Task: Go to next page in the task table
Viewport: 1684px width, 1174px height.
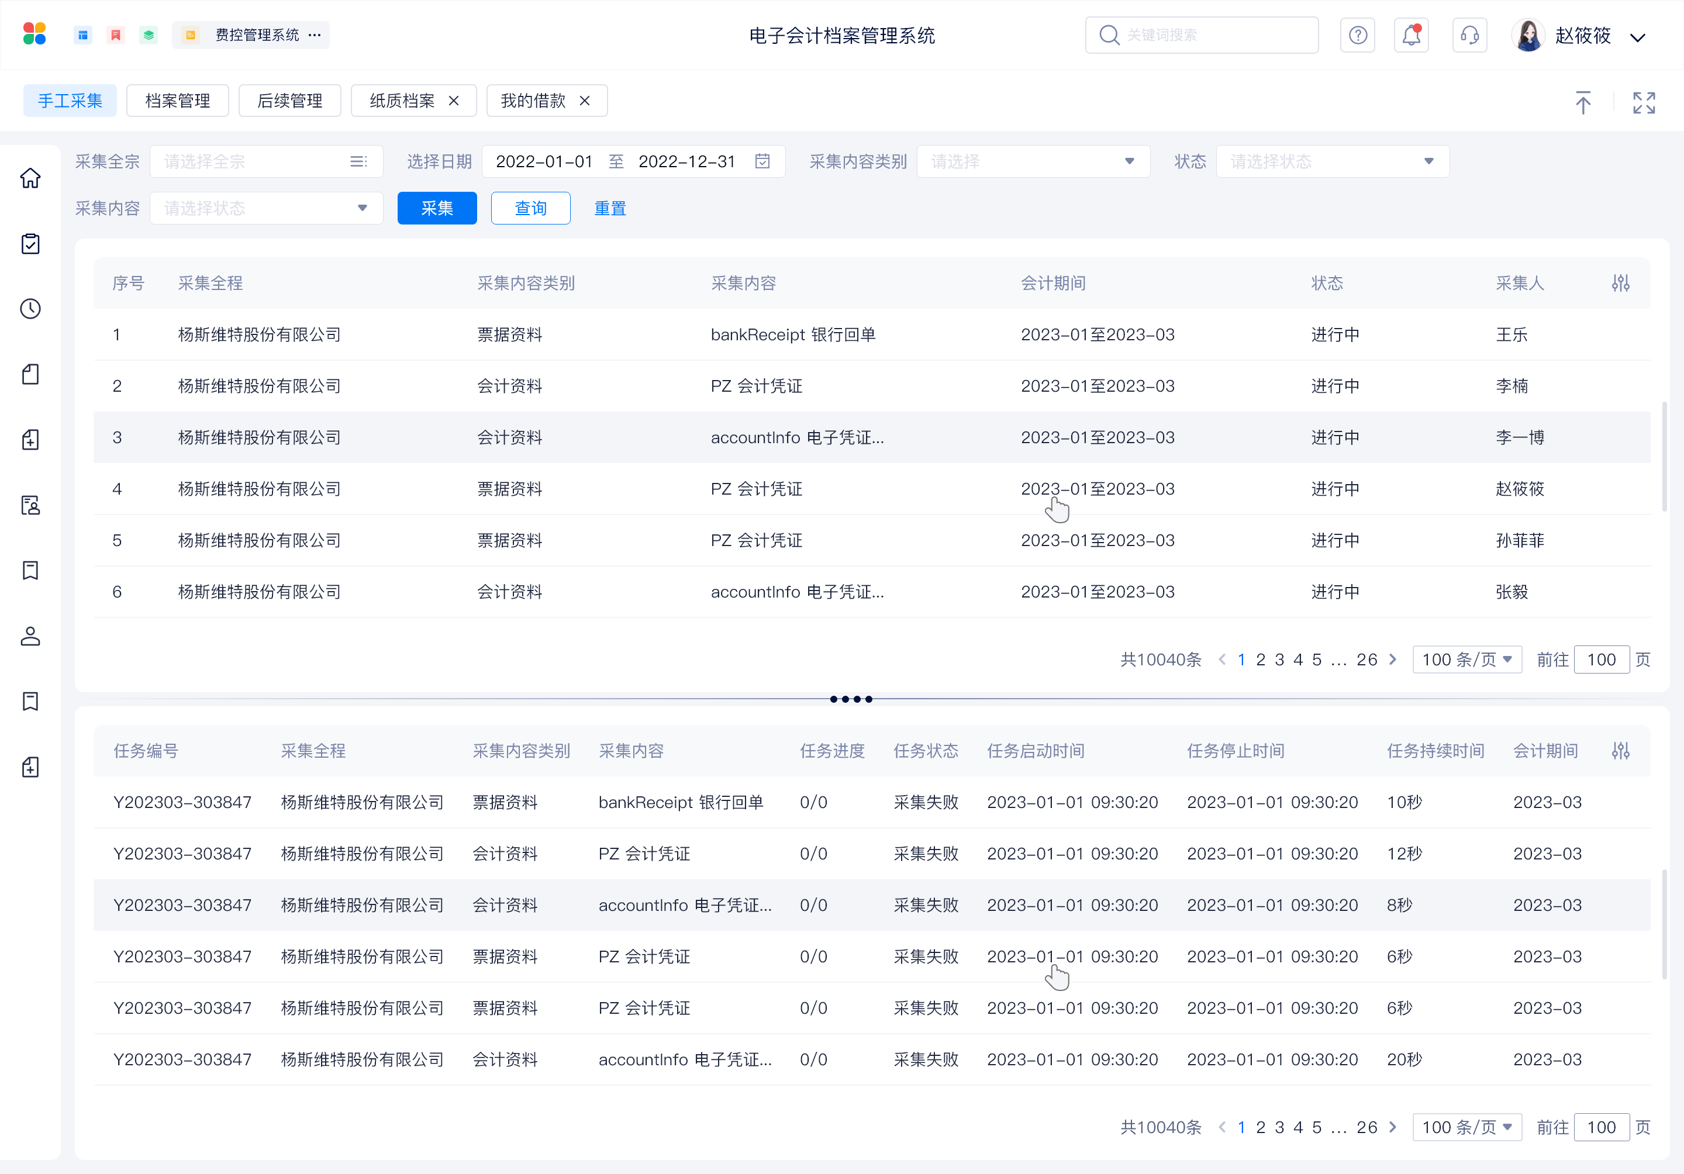Action: click(x=1393, y=1127)
